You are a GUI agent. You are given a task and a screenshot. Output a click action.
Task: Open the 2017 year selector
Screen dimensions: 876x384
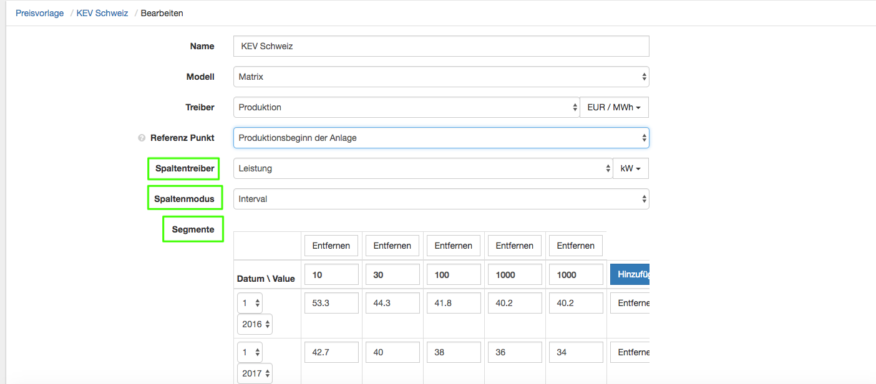(255, 373)
